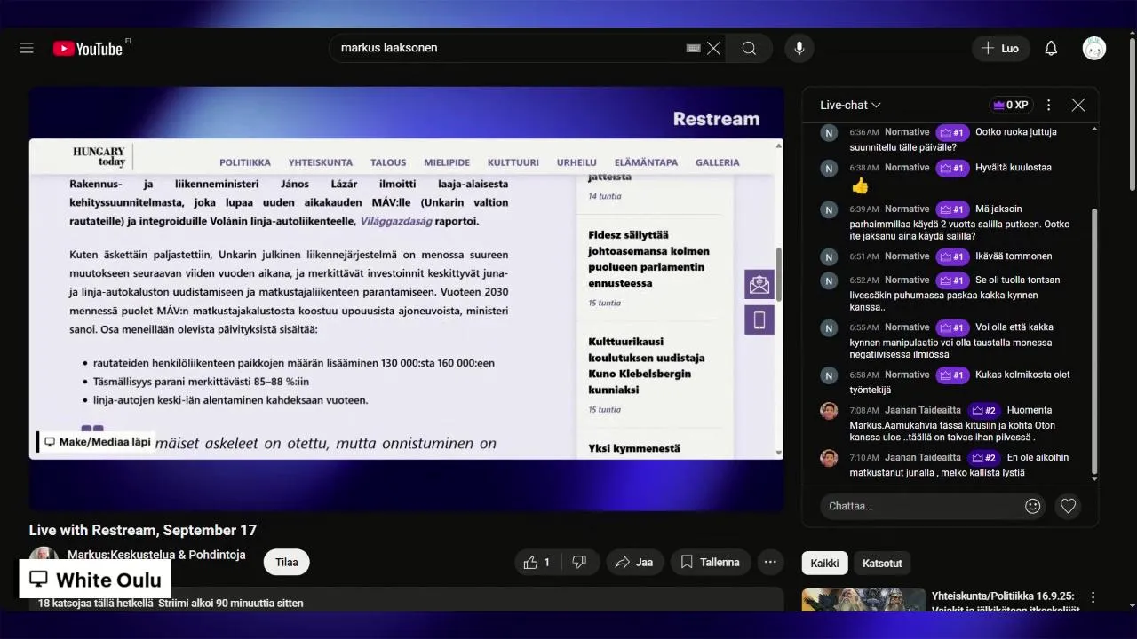The image size is (1137, 639).
Task: Click the Kulttuuri menu item
Action: (513, 162)
